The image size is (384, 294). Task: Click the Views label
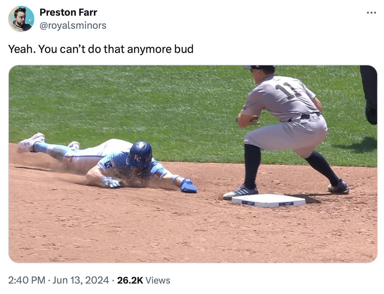158,280
